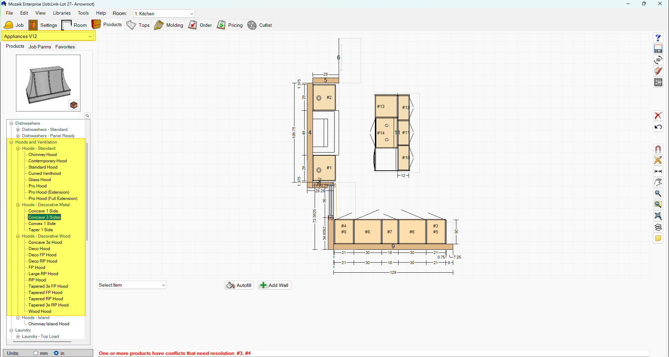The width and height of the screenshot is (669, 357).
Task: Expand the Select Item dropdown
Action: pyautogui.click(x=163, y=285)
